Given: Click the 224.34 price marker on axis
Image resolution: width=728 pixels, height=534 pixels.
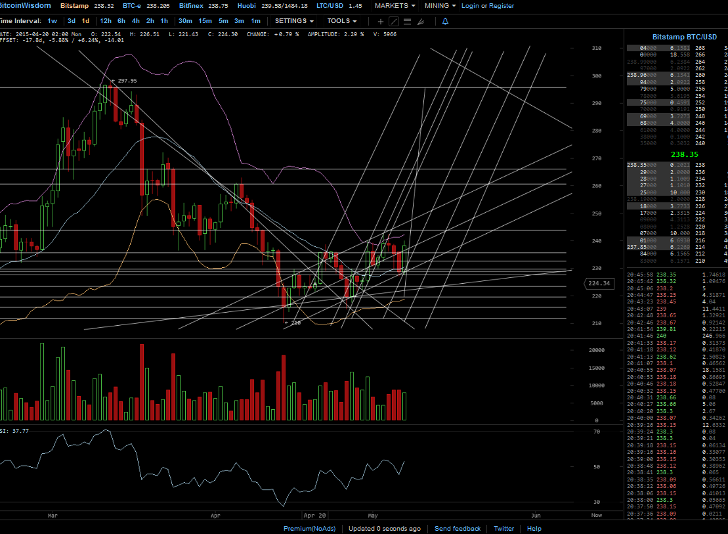Looking at the screenshot, I should (x=599, y=283).
